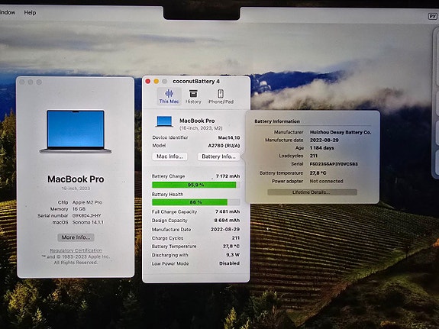Screen dimensions: 439x329
Task: Open the History toolbar icon
Action: [x=193, y=96]
